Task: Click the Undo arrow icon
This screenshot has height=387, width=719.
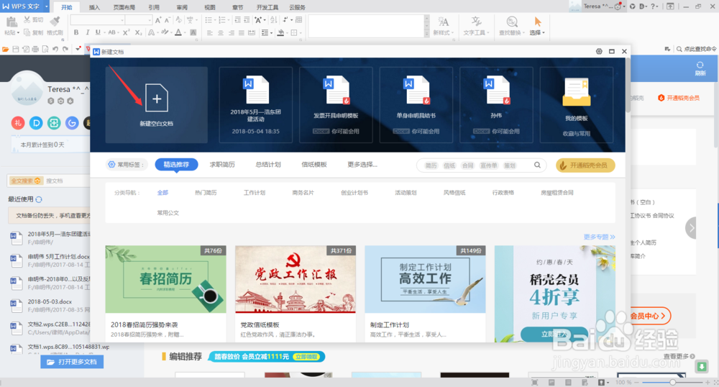Action: click(x=55, y=49)
